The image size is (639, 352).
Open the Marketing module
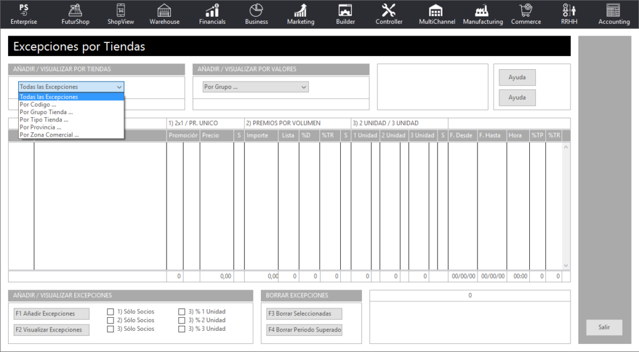(301, 15)
